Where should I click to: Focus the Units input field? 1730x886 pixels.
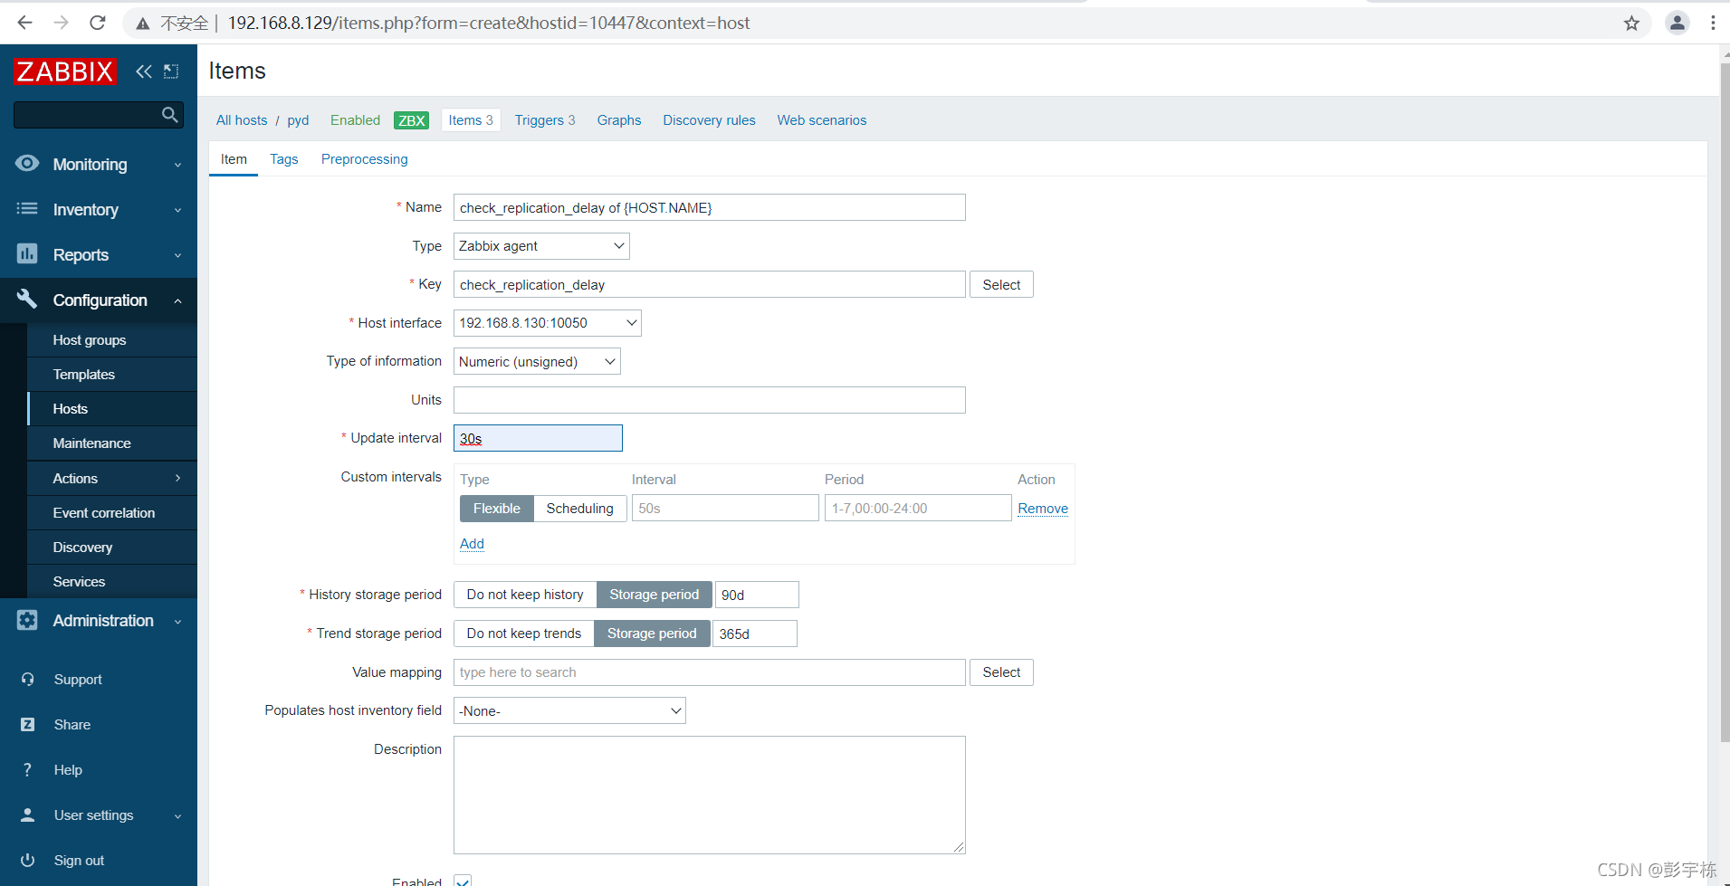[x=709, y=400]
